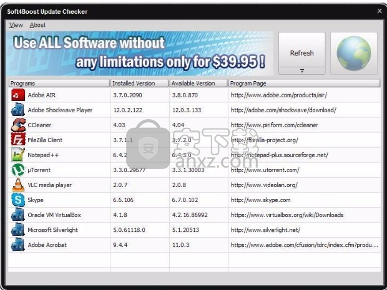Image resolution: width=387 pixels, height=290 pixels.
Task: Click VirtualBox available version 4.2.16.86992
Action: click(x=190, y=215)
